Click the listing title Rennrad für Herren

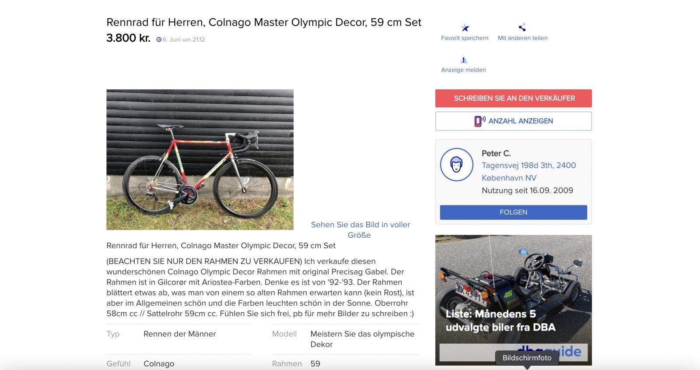coord(264,22)
